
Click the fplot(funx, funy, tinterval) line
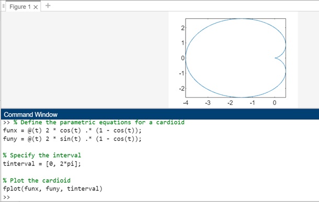pos(53,188)
